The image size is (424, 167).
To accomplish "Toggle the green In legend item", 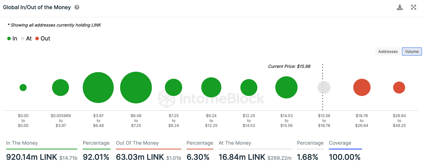I will [x=12, y=39].
